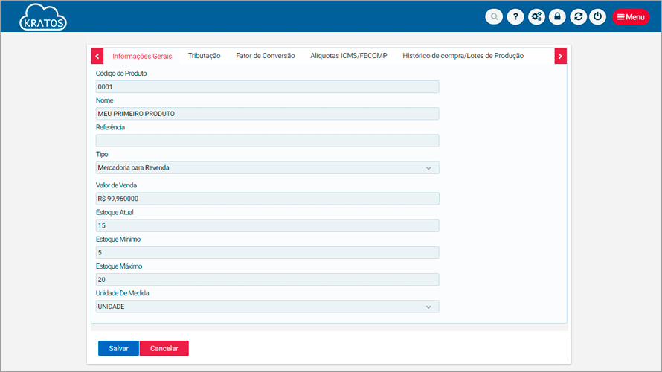Open the help question mark icon

(515, 17)
